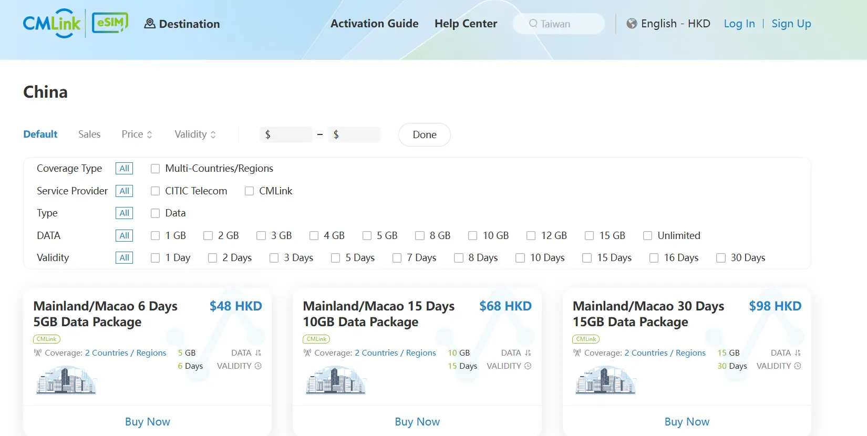867x436 pixels.
Task: Check the Data type checkbox
Action: coord(155,213)
